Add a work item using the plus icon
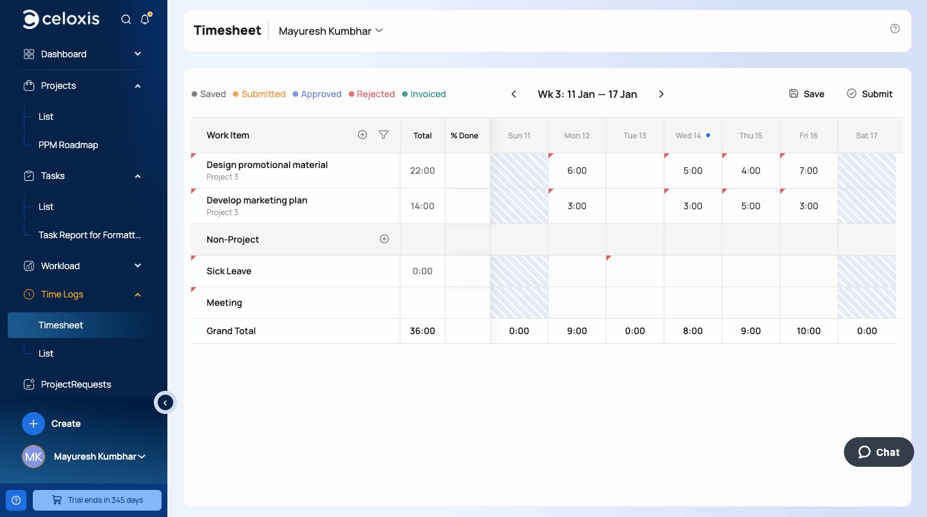927x517 pixels. click(x=362, y=135)
